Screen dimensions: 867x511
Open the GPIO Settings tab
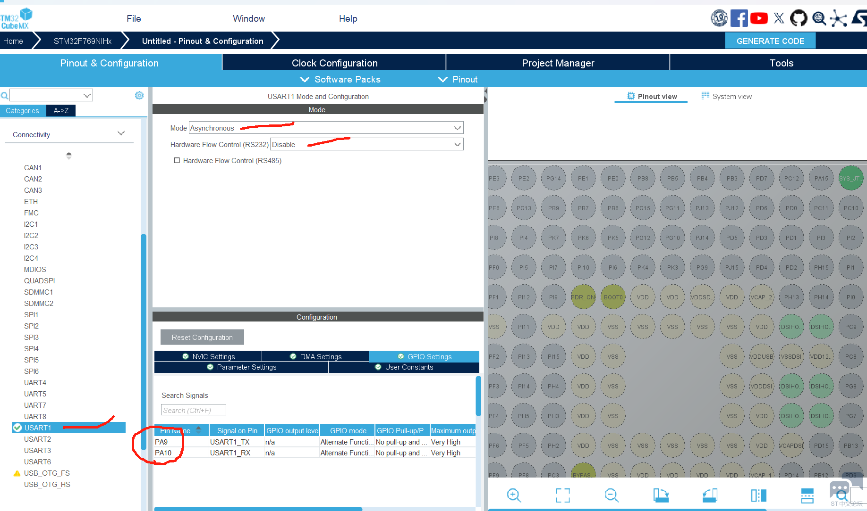click(x=425, y=356)
